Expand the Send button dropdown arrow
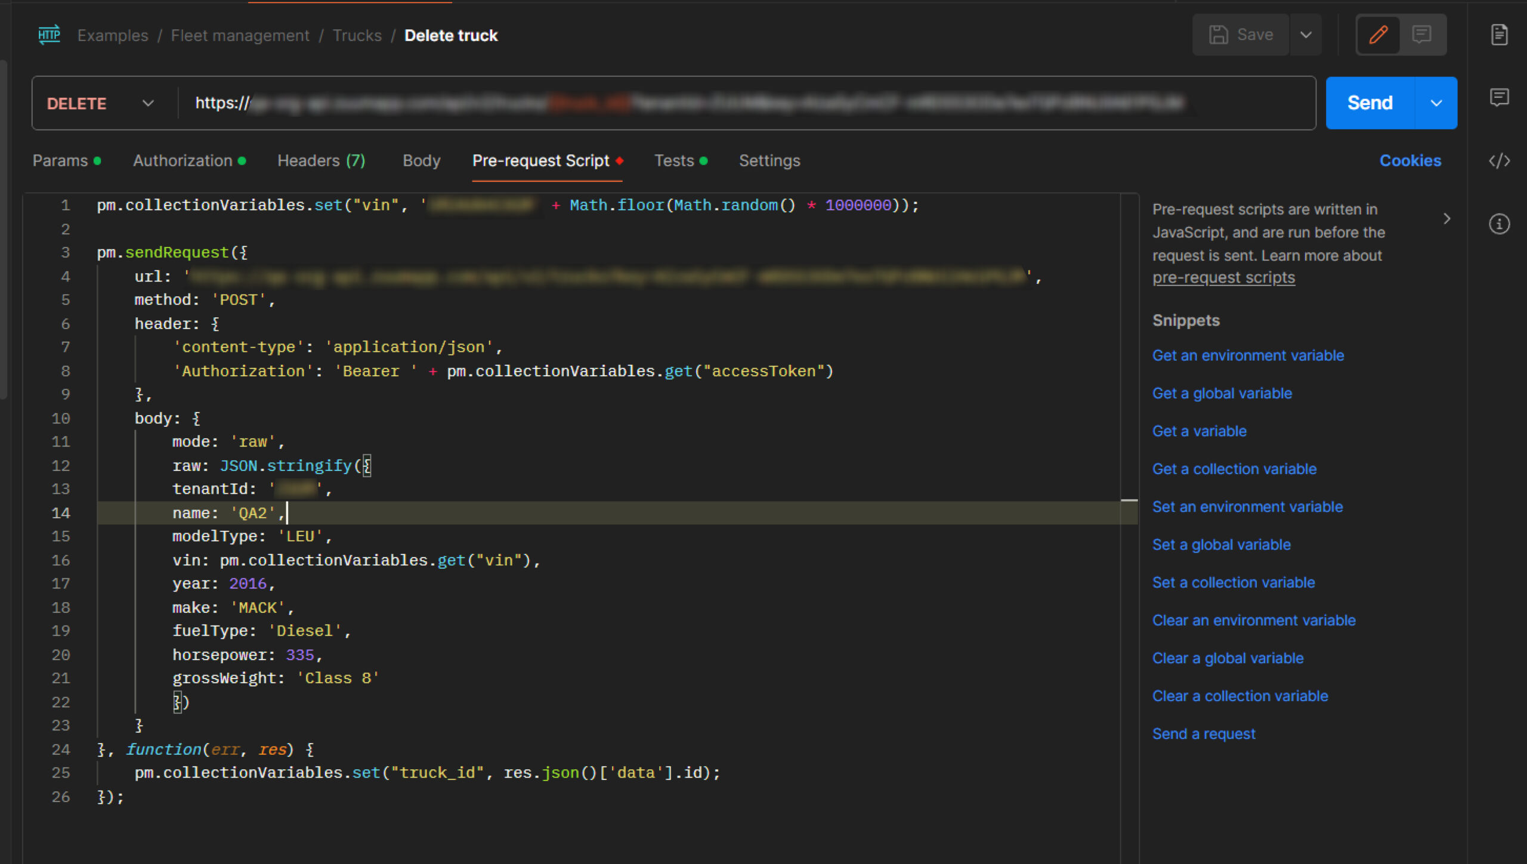Image resolution: width=1527 pixels, height=864 pixels. pos(1436,103)
